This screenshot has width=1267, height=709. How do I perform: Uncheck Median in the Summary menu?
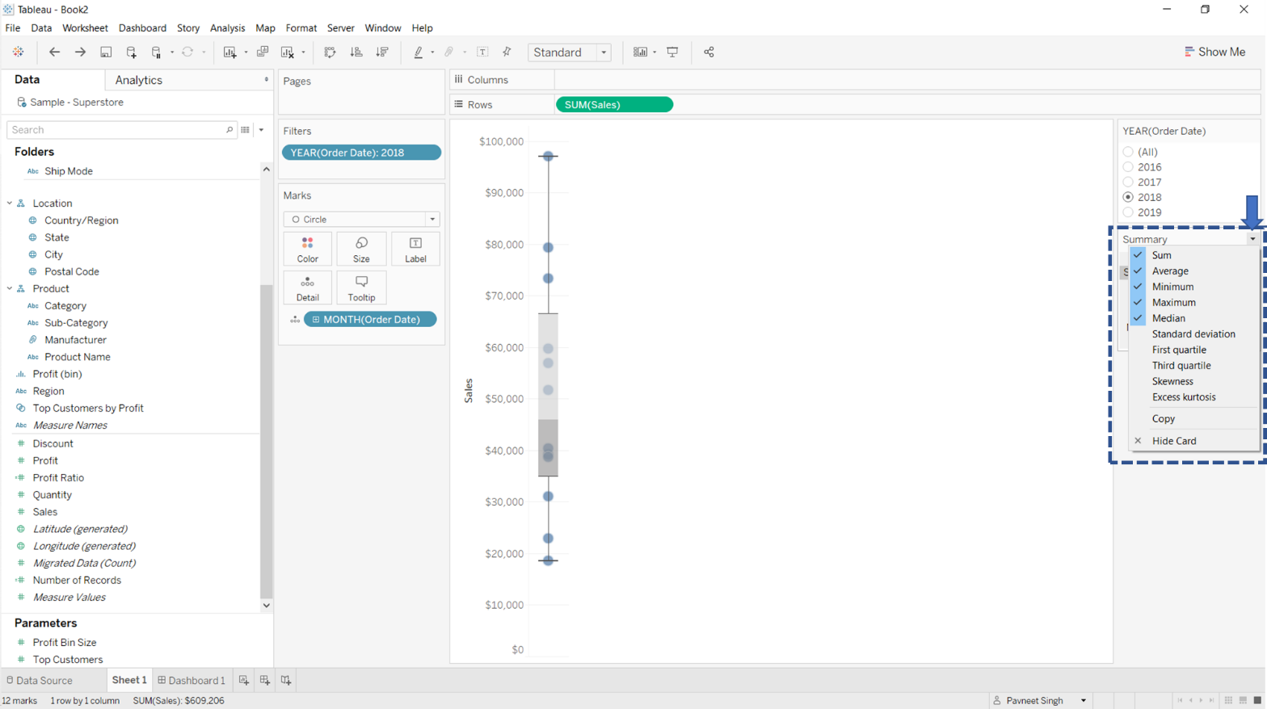[x=1193, y=318]
